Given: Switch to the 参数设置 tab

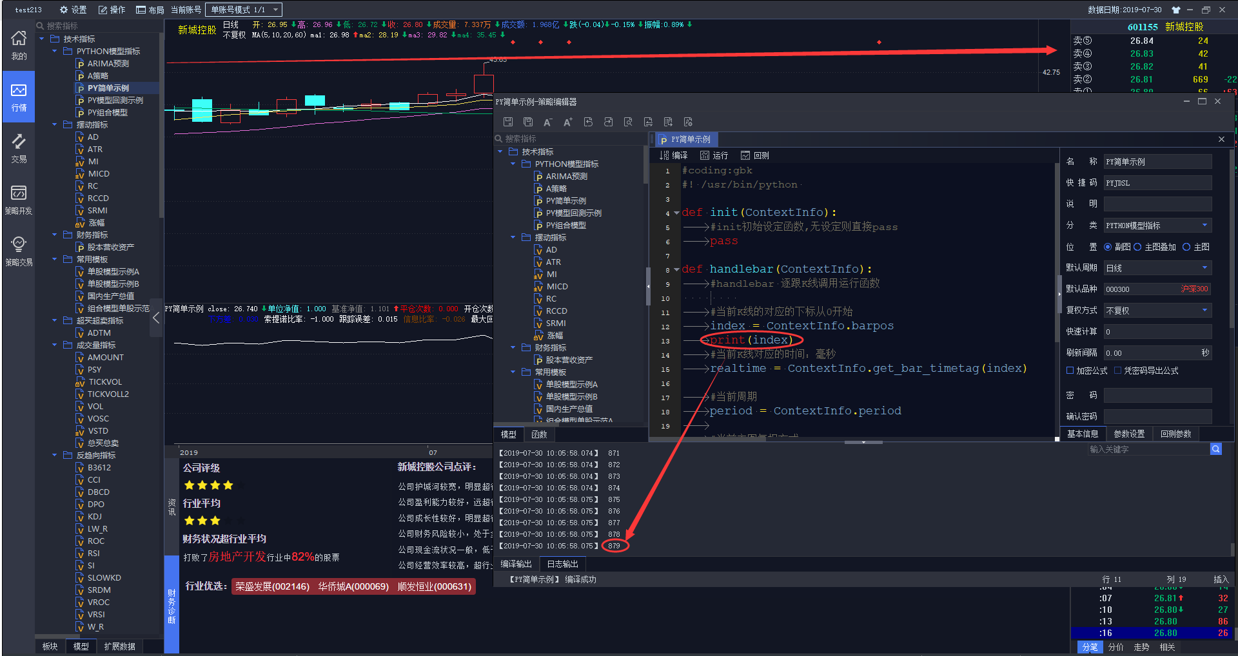Looking at the screenshot, I should point(1129,434).
